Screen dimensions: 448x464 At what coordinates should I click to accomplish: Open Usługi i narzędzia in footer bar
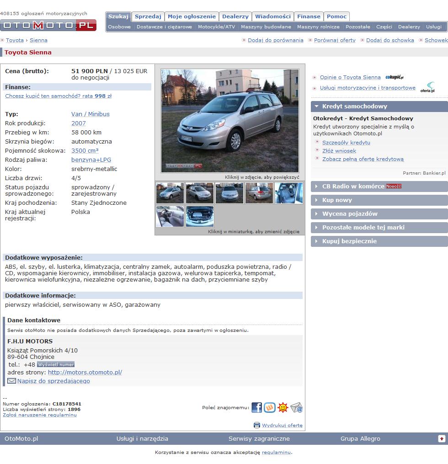point(142,438)
